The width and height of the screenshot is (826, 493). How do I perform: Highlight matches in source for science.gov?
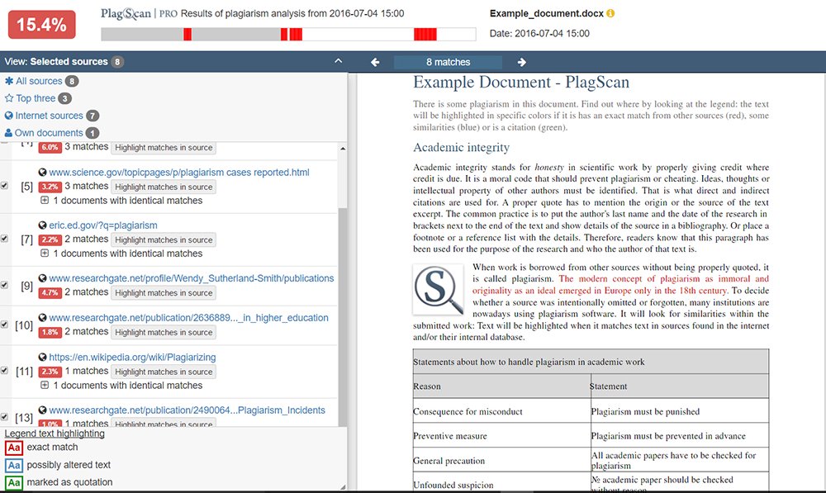pyautogui.click(x=164, y=187)
